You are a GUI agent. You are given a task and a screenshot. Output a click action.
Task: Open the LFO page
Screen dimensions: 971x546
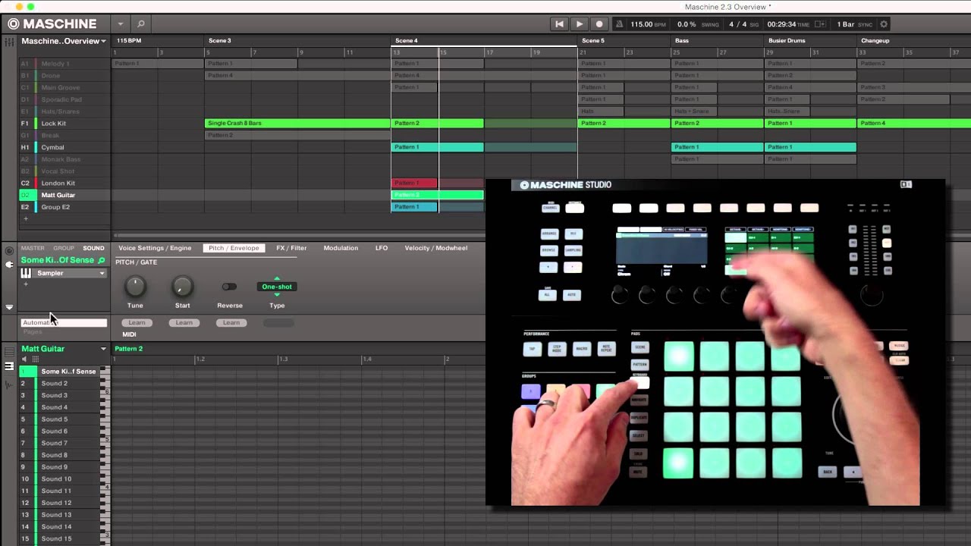382,248
